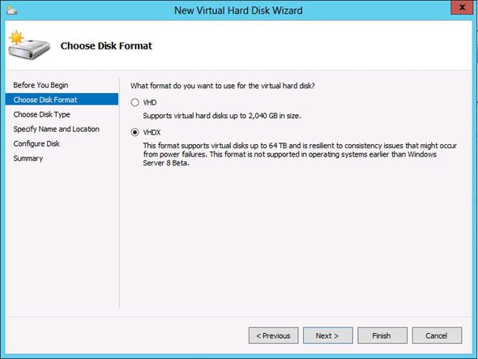Click the VHDX description text
The height and width of the screenshot is (359, 478).
click(x=300, y=154)
